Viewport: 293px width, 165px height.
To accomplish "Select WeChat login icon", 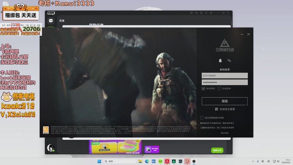I will click(229, 60).
